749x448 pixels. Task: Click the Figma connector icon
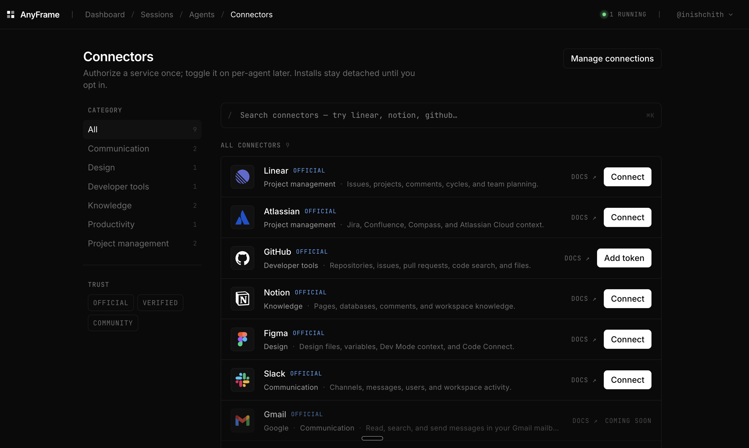click(x=242, y=339)
